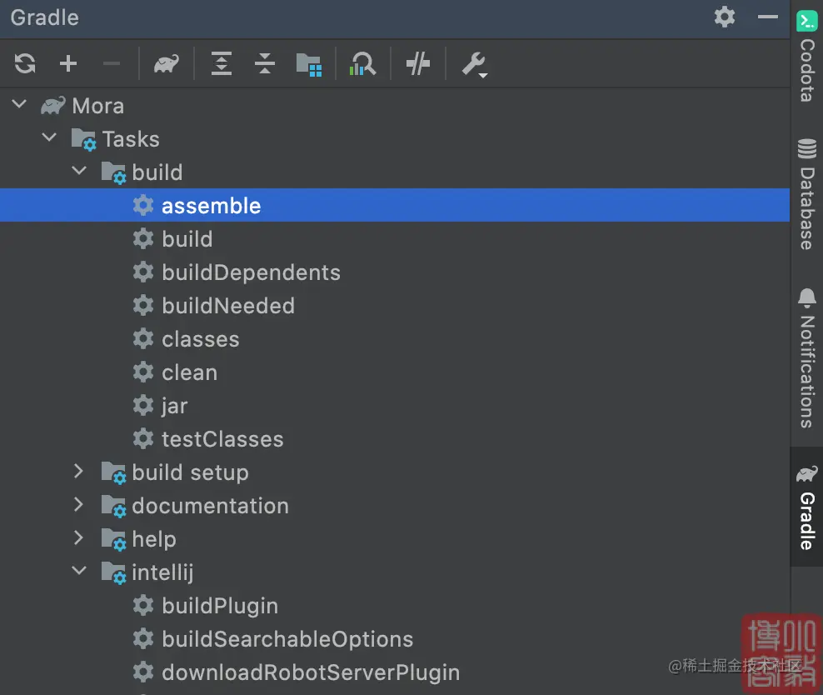Click the build setup label
The height and width of the screenshot is (695, 823).
point(191,472)
